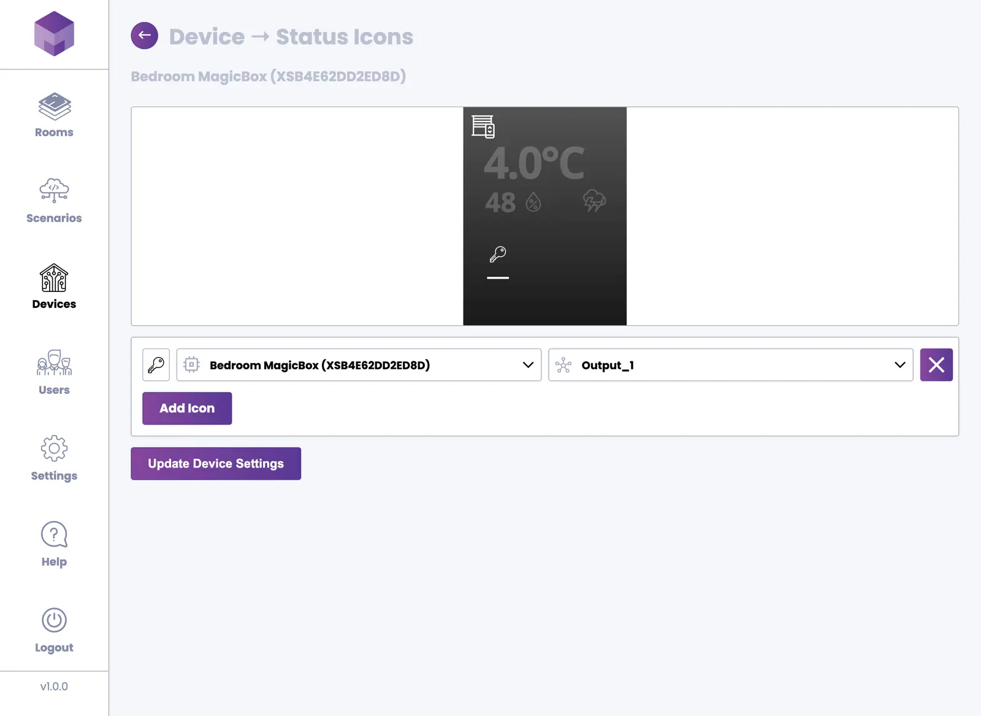Screen dimensions: 981x716
Task: Click the blinds icon in device preview
Action: [483, 126]
